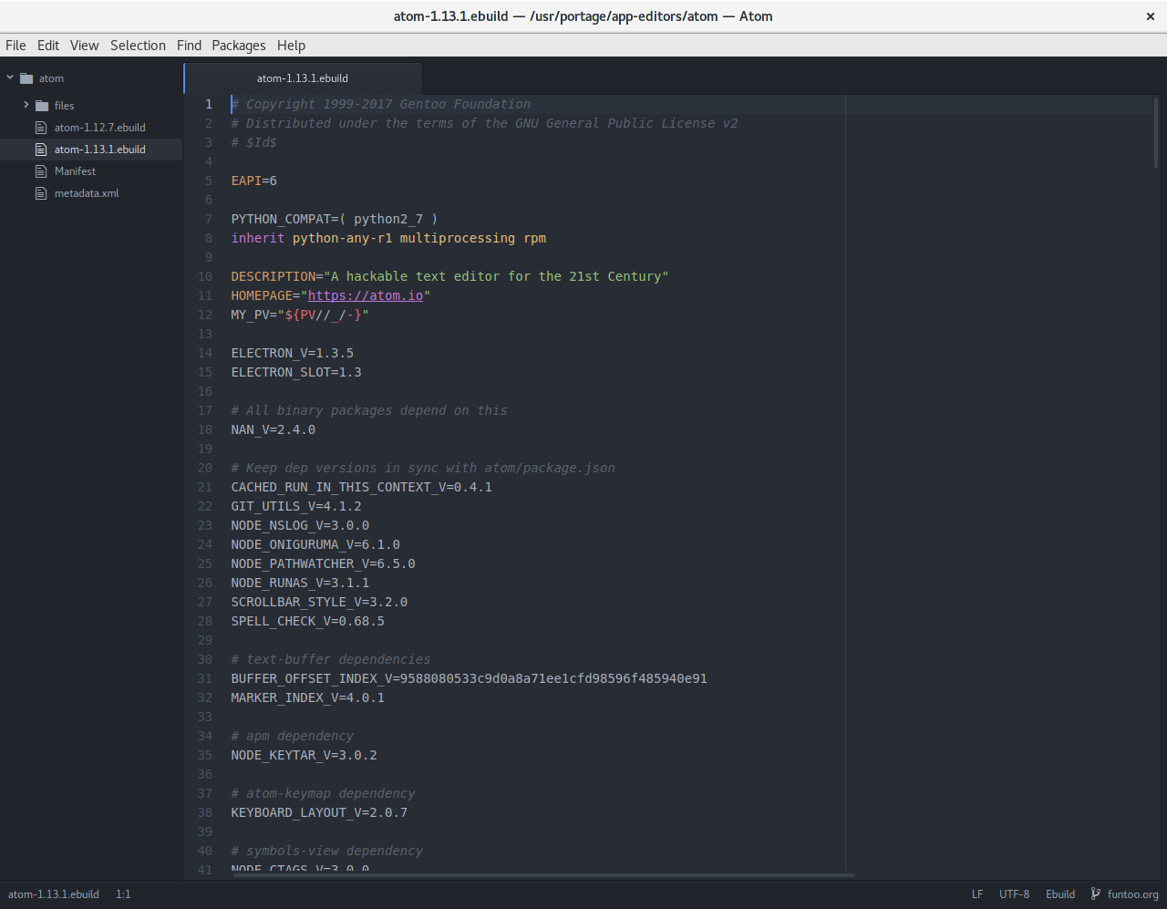The image size is (1167, 909).
Task: Click the atom root folder icon
Action: 26,78
